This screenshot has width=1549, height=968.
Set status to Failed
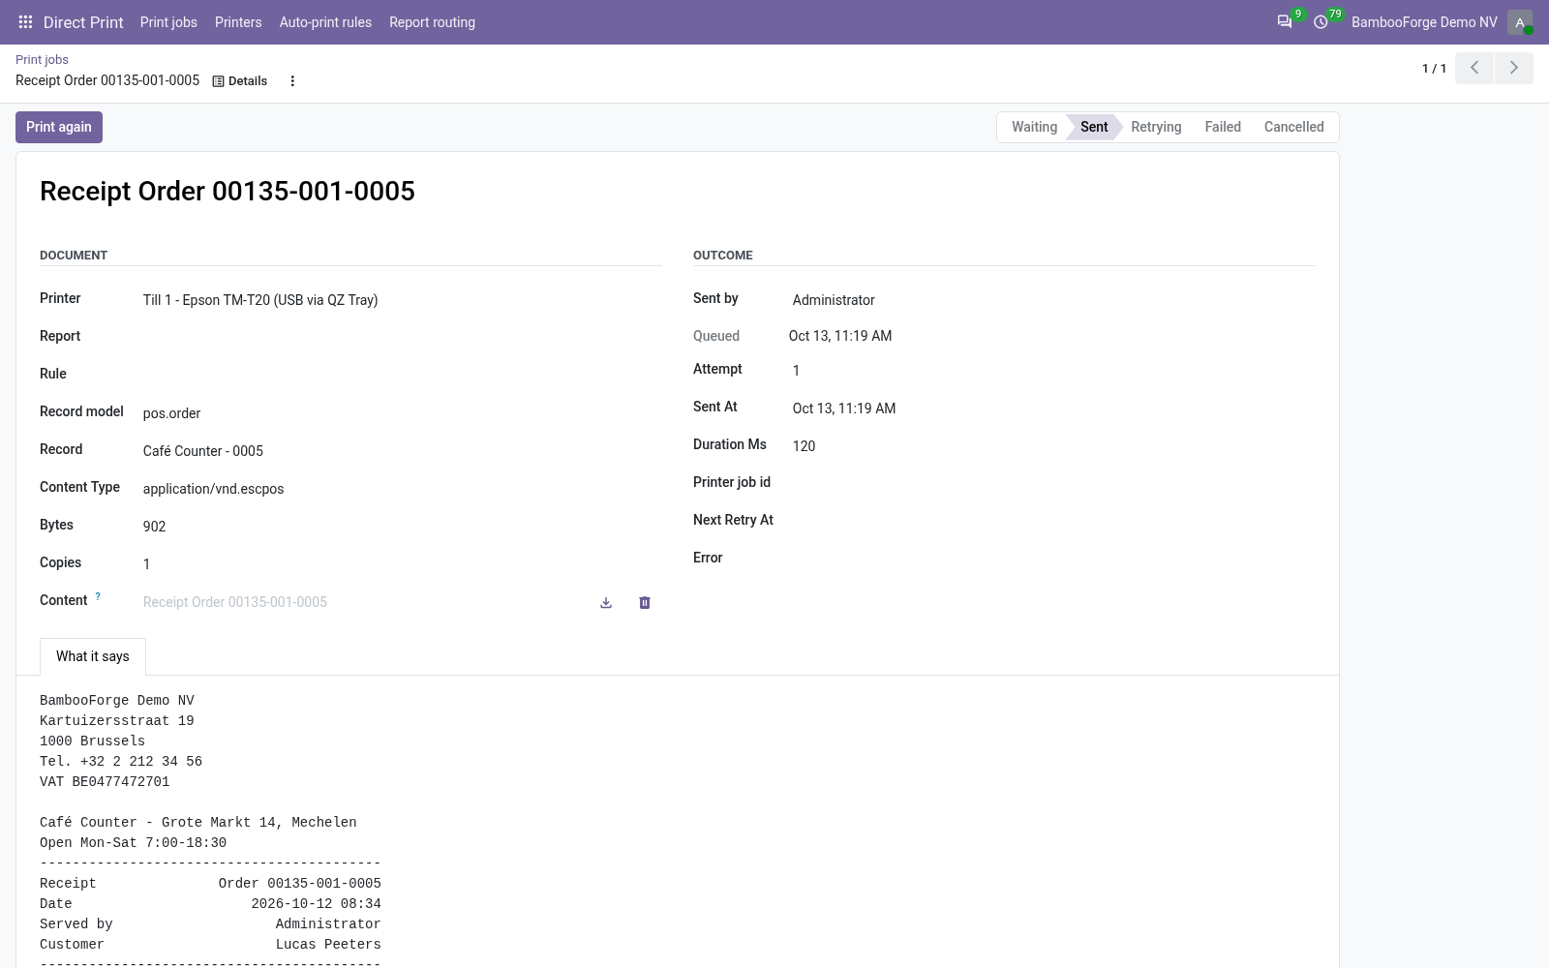tap(1223, 127)
